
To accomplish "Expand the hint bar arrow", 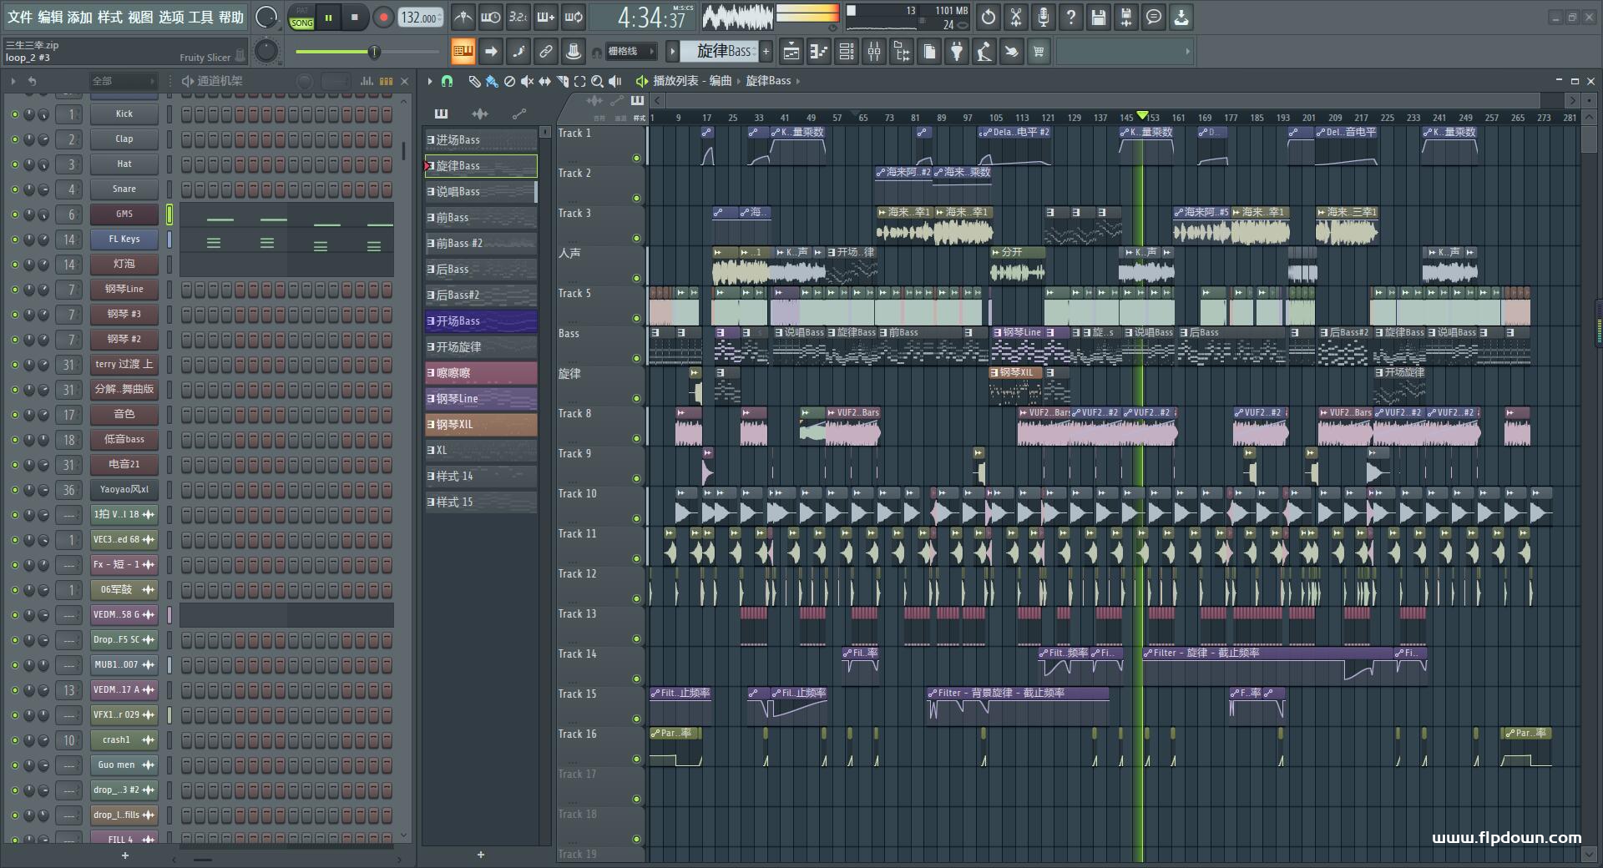I will pyautogui.click(x=1187, y=52).
